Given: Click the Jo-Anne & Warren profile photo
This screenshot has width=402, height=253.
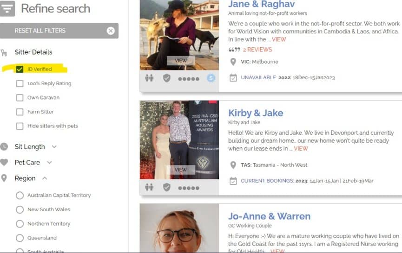Looking at the screenshot, I should [179, 229].
